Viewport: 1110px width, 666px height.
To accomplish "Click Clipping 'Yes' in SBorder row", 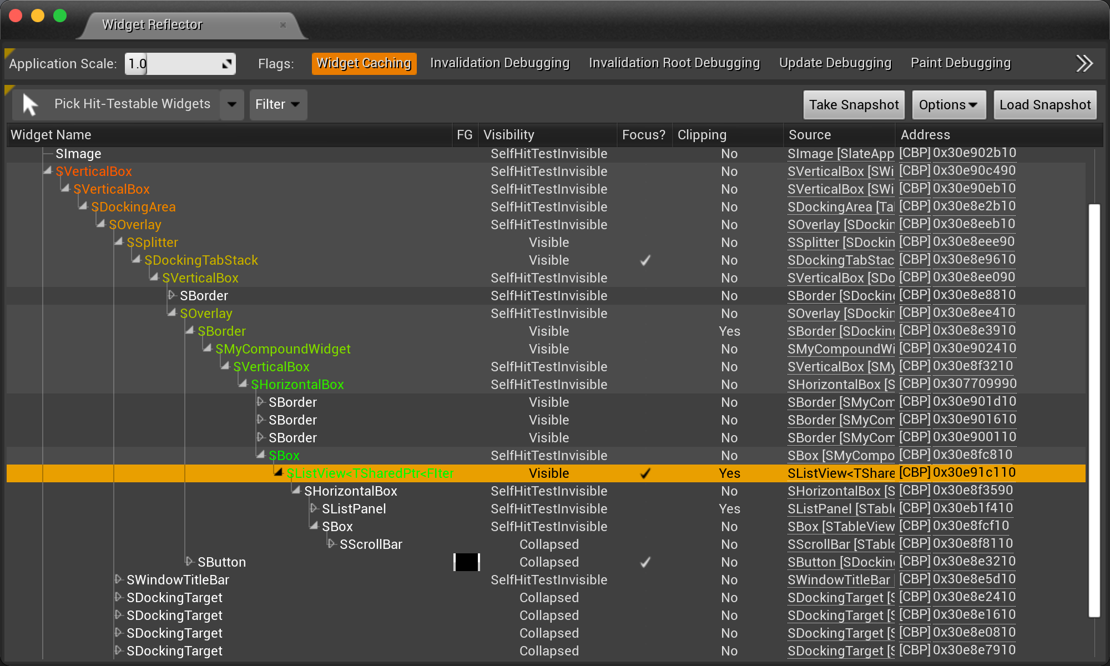I will [x=729, y=331].
